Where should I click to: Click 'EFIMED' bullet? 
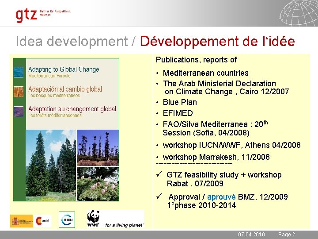coord(178,113)
